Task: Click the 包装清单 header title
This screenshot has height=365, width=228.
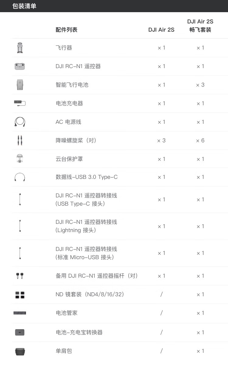Action: pyautogui.click(x=24, y=6)
